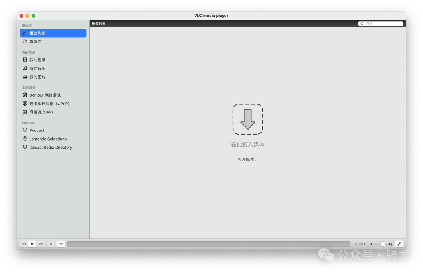Open Bonjour 网络发现
The image size is (423, 272).
click(53, 95)
